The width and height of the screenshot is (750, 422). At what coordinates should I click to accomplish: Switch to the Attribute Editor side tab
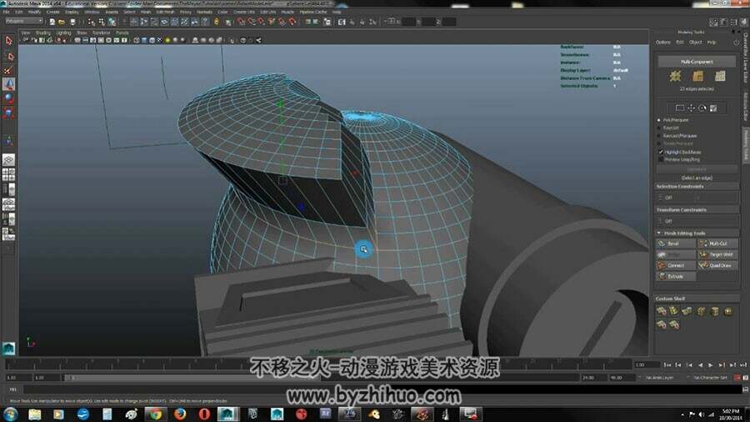745,106
